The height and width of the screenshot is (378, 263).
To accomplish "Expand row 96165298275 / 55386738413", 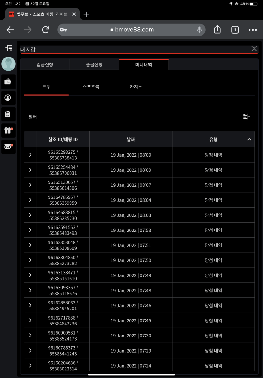I will pyautogui.click(x=30, y=155).
